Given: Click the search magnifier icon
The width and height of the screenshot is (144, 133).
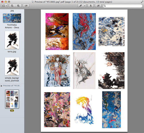Looking at the screenshot, I should (105, 6).
